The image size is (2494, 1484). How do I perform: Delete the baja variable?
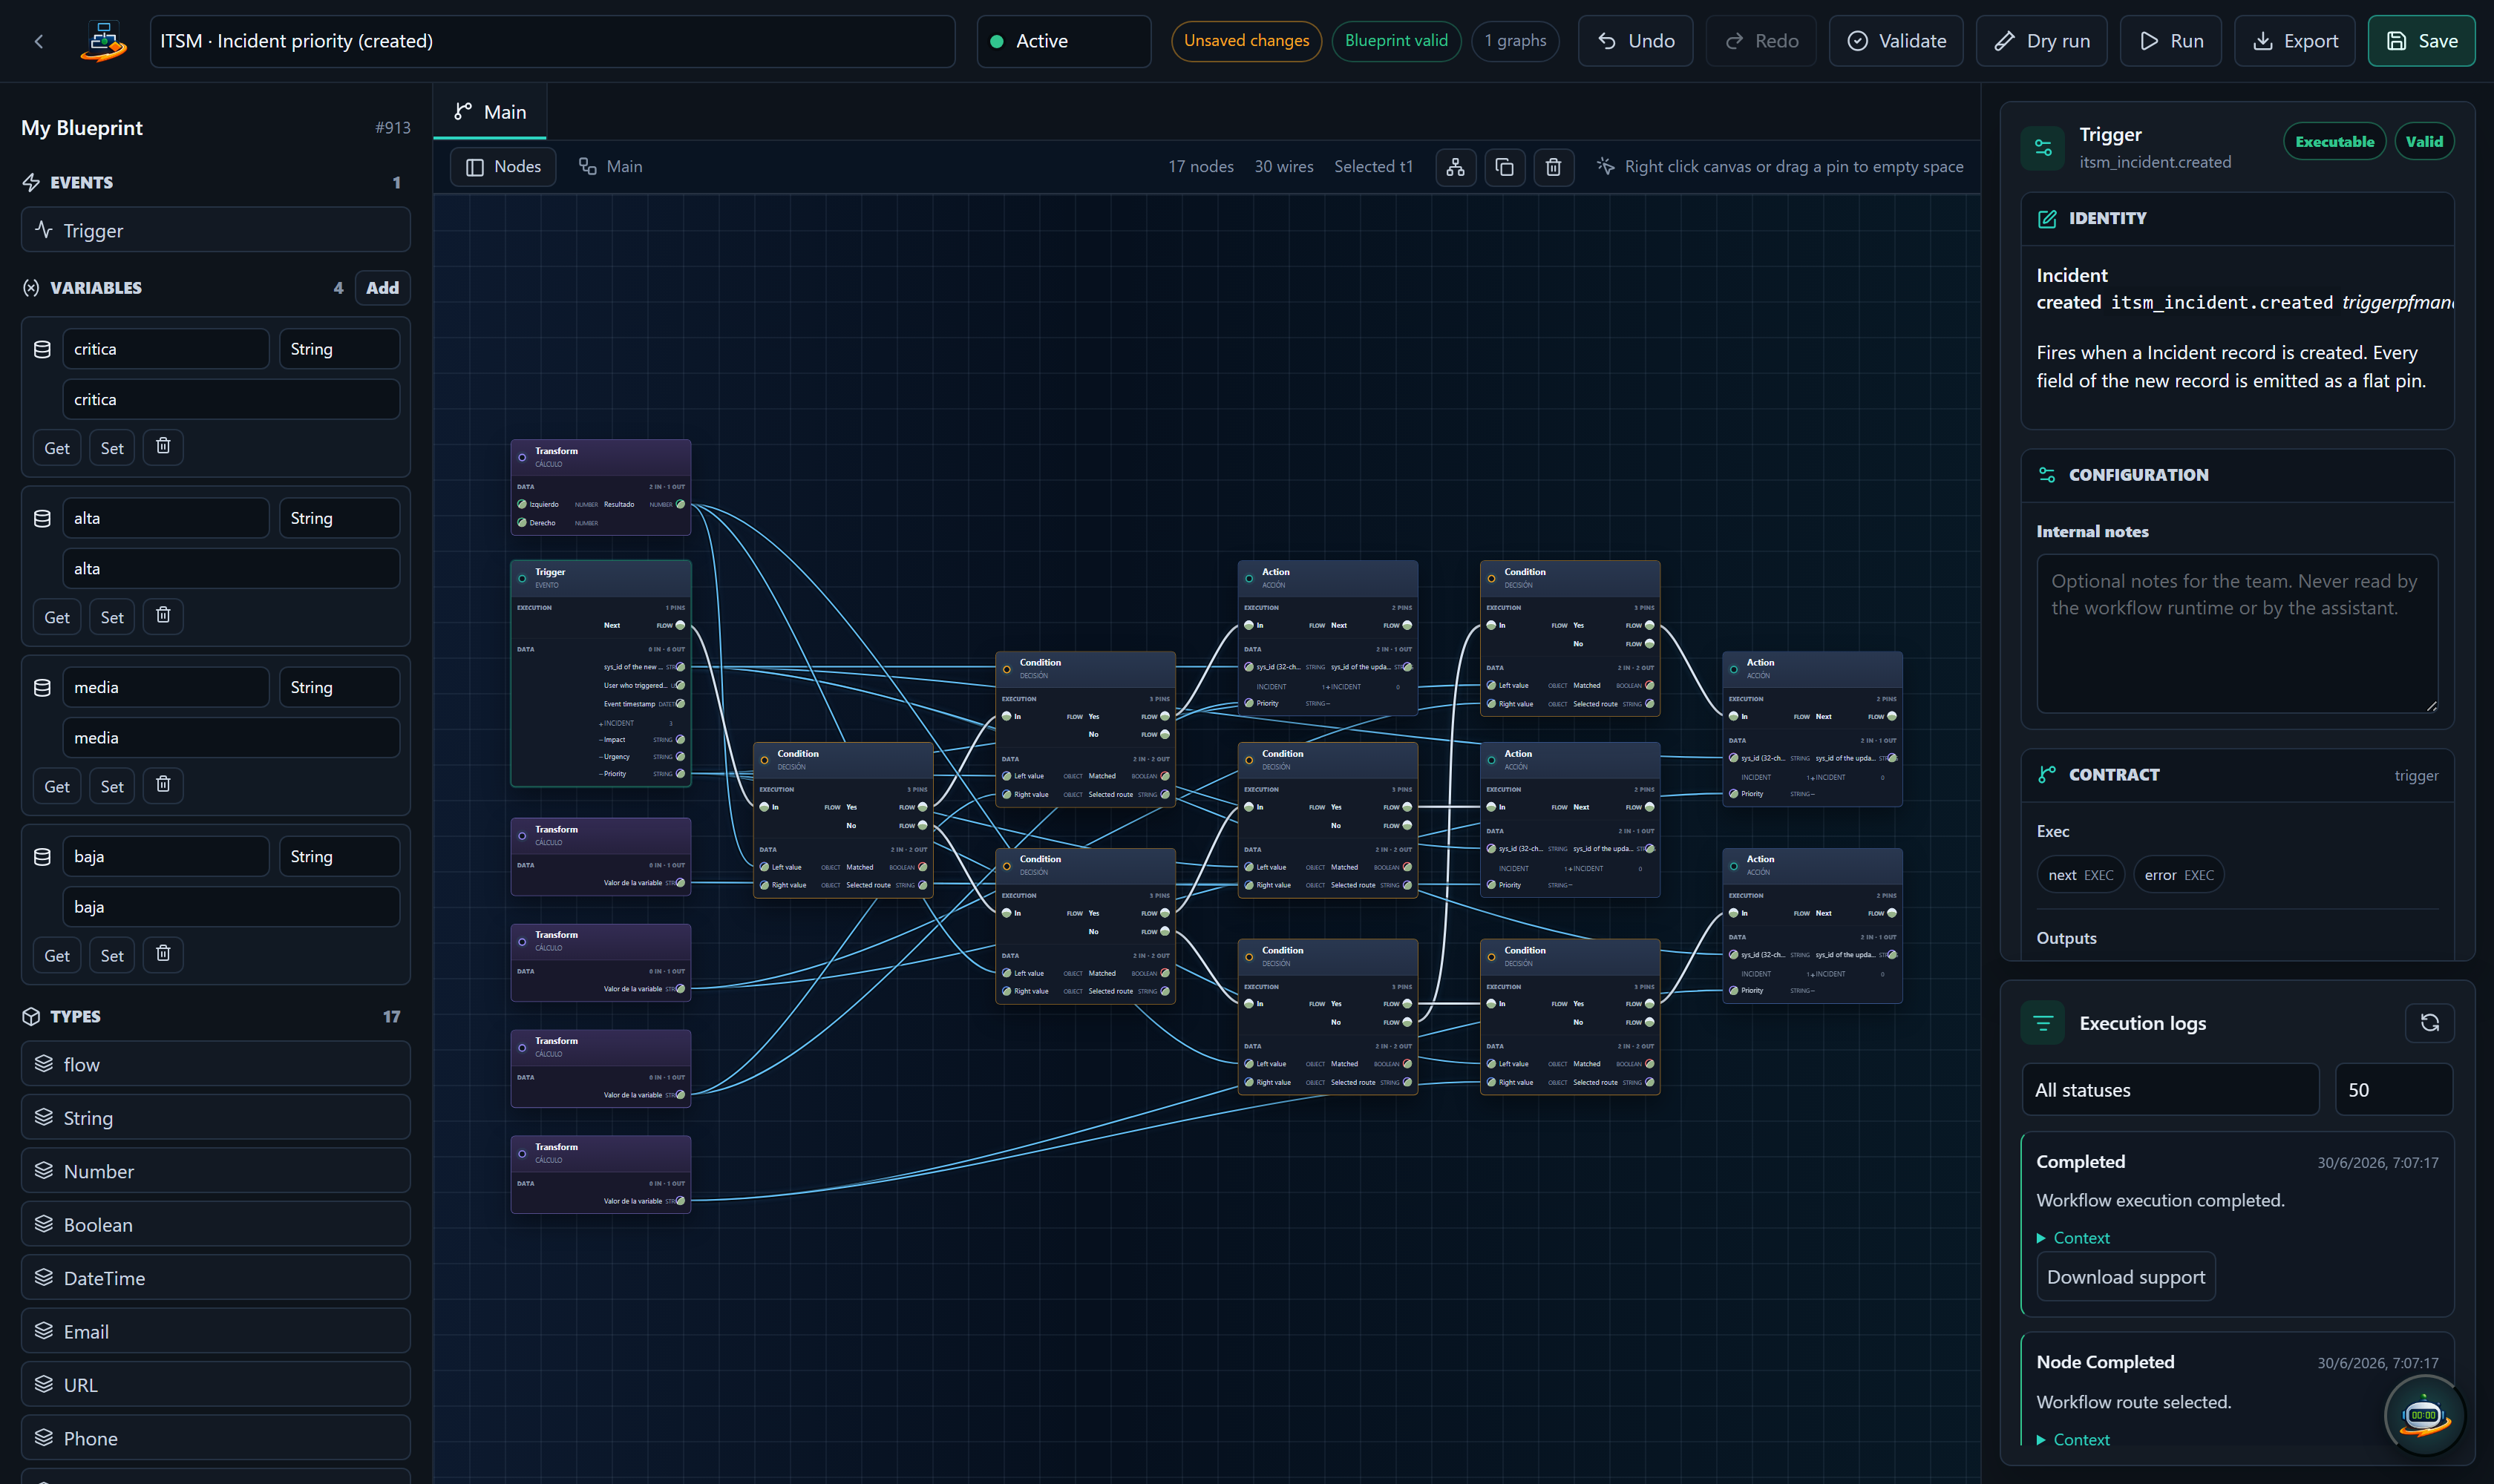[x=163, y=954]
